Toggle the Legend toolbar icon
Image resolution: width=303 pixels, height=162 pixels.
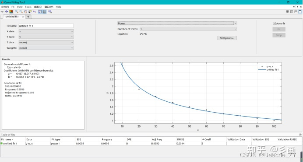(x=40, y=12)
